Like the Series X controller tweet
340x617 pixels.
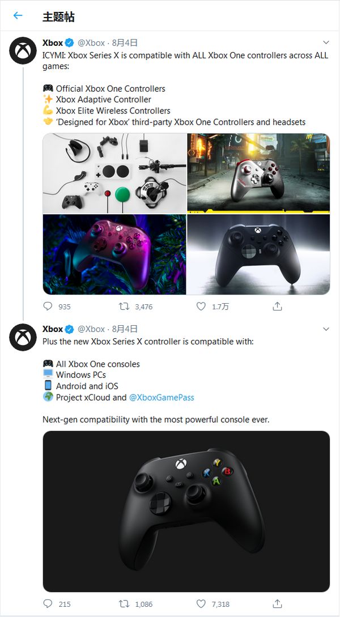201,604
